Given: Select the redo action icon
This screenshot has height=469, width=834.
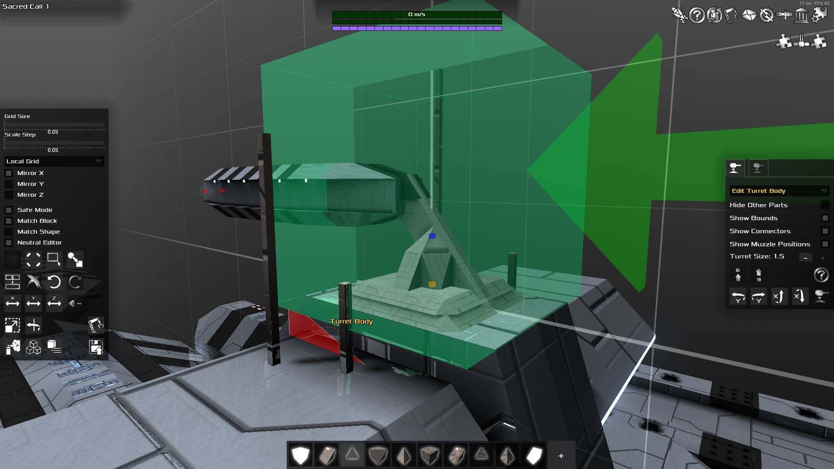Looking at the screenshot, I should coord(75,282).
